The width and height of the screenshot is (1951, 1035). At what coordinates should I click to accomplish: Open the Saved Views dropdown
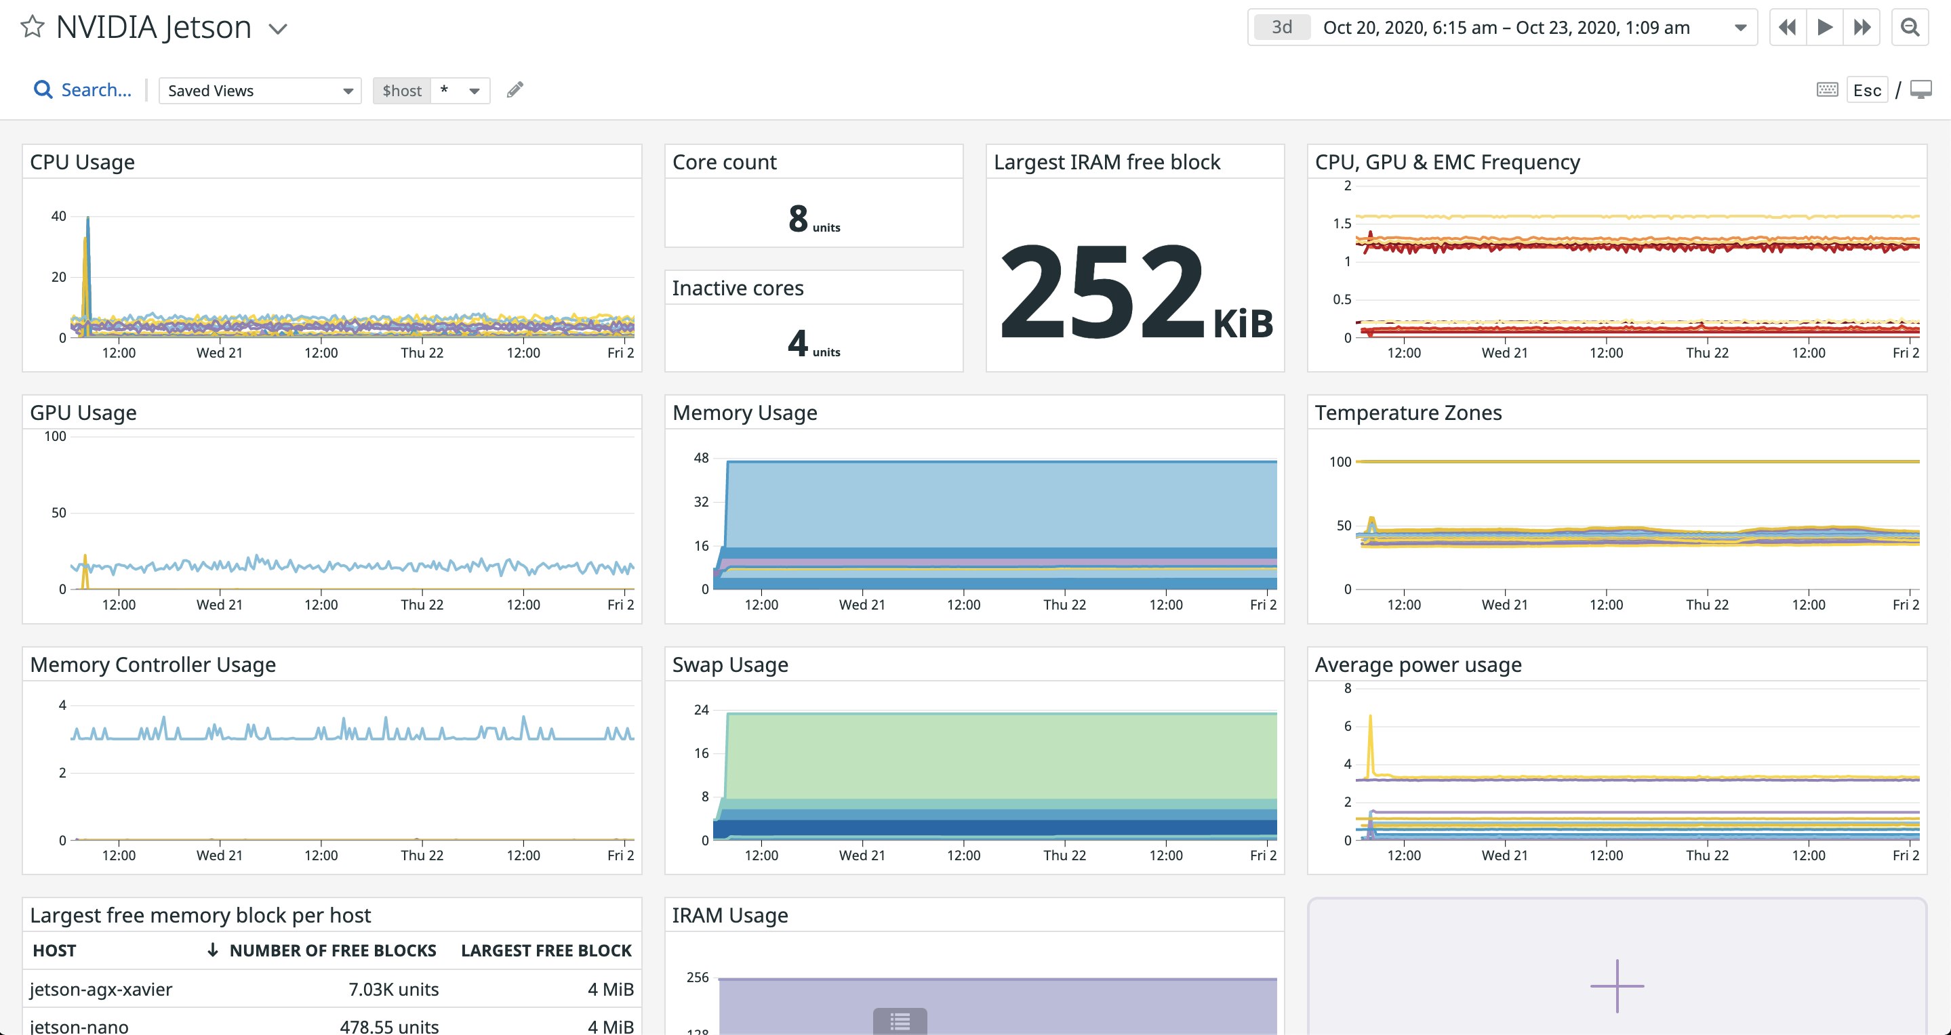[259, 90]
